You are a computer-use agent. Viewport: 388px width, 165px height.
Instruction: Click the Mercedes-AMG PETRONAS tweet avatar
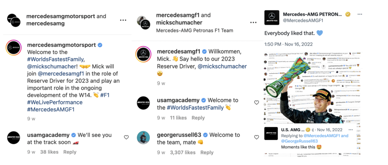(x=272, y=18)
